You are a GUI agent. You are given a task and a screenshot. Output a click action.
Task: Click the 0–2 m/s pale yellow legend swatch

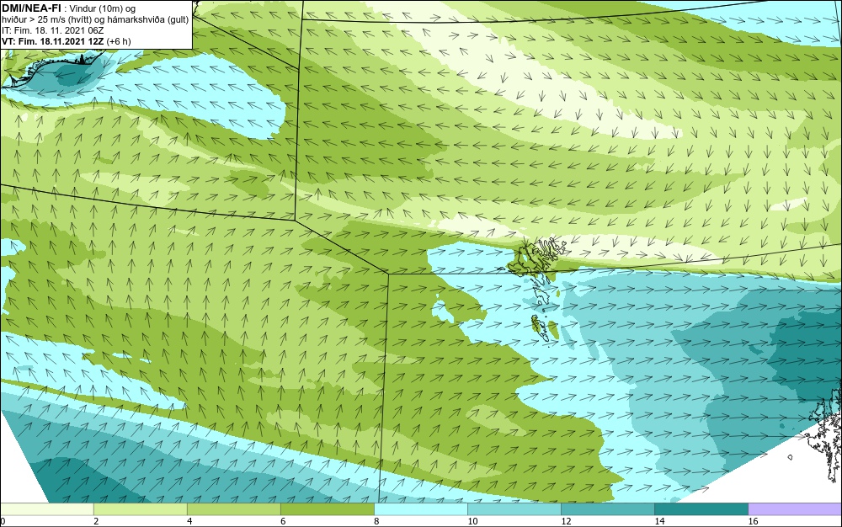coord(46,509)
